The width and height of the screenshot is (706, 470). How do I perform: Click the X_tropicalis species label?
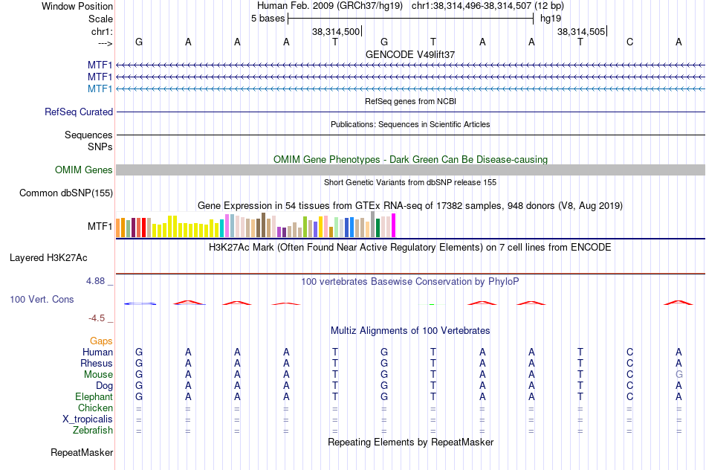click(88, 419)
